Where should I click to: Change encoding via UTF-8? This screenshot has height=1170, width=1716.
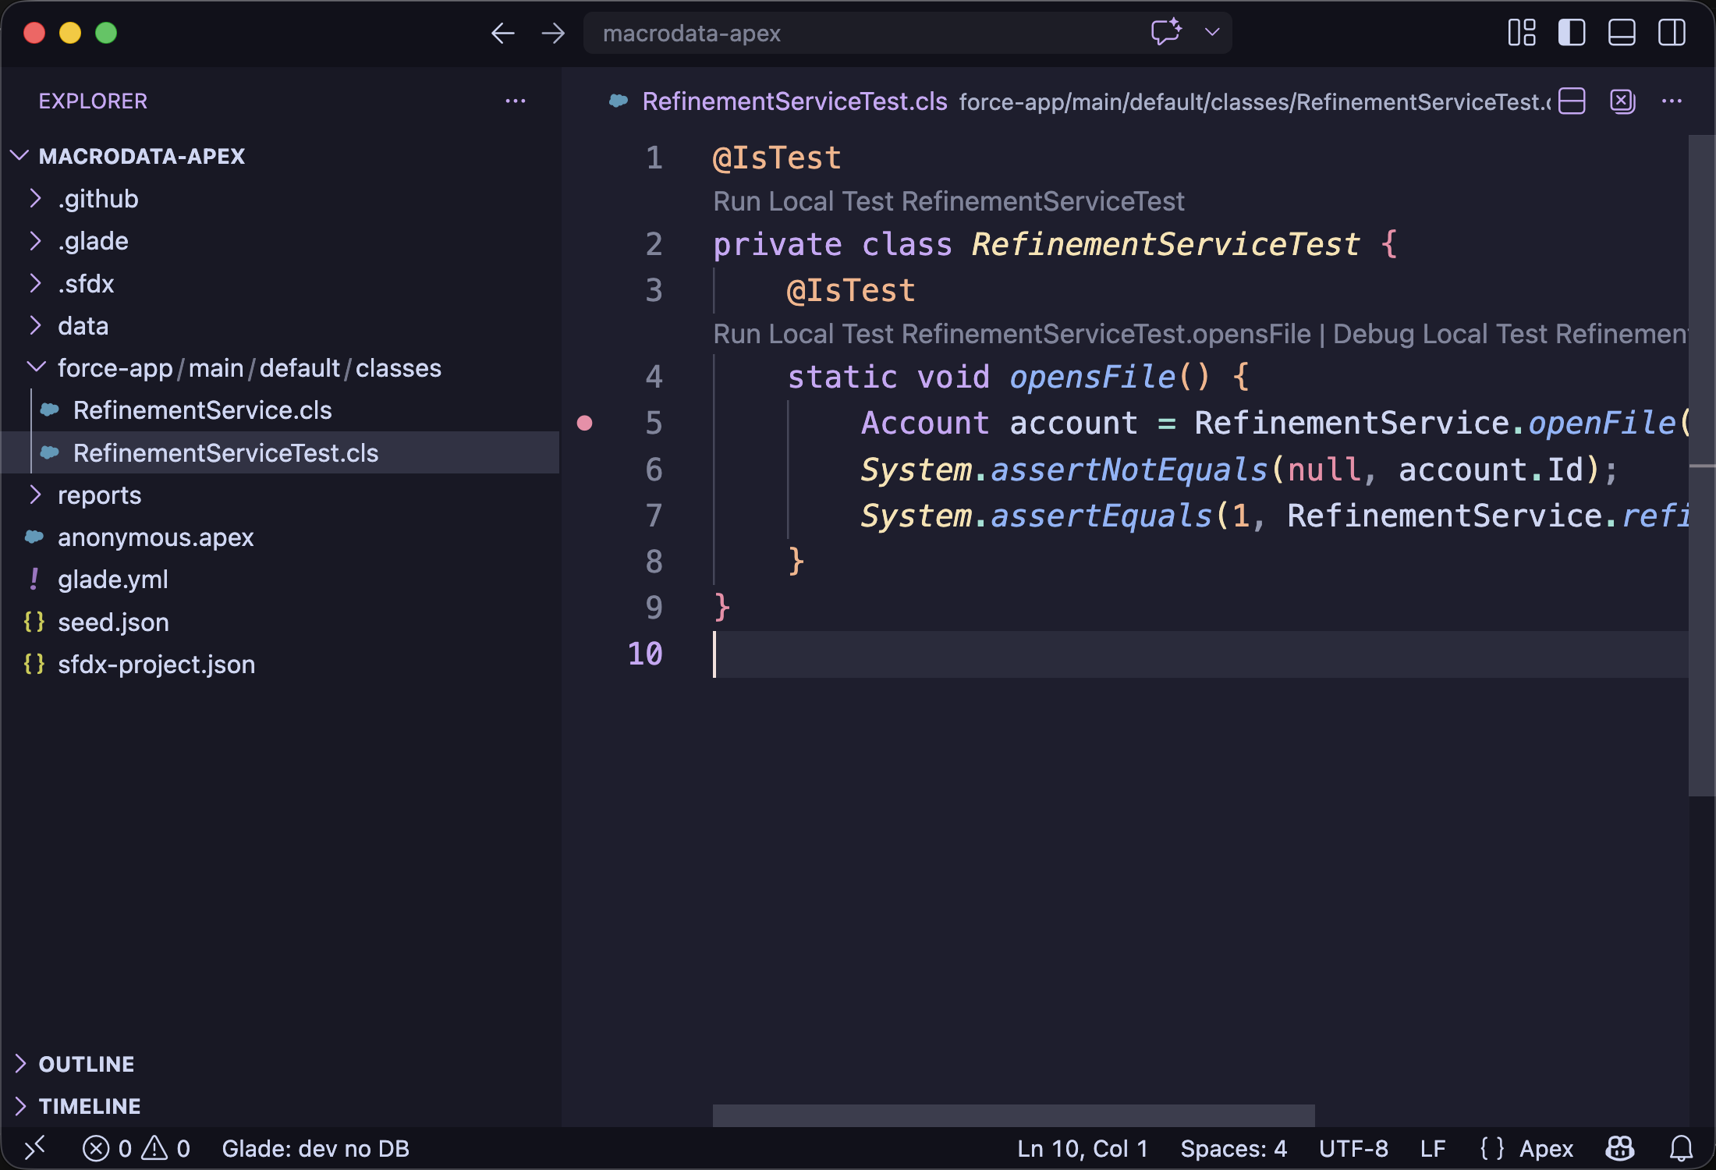(1353, 1148)
